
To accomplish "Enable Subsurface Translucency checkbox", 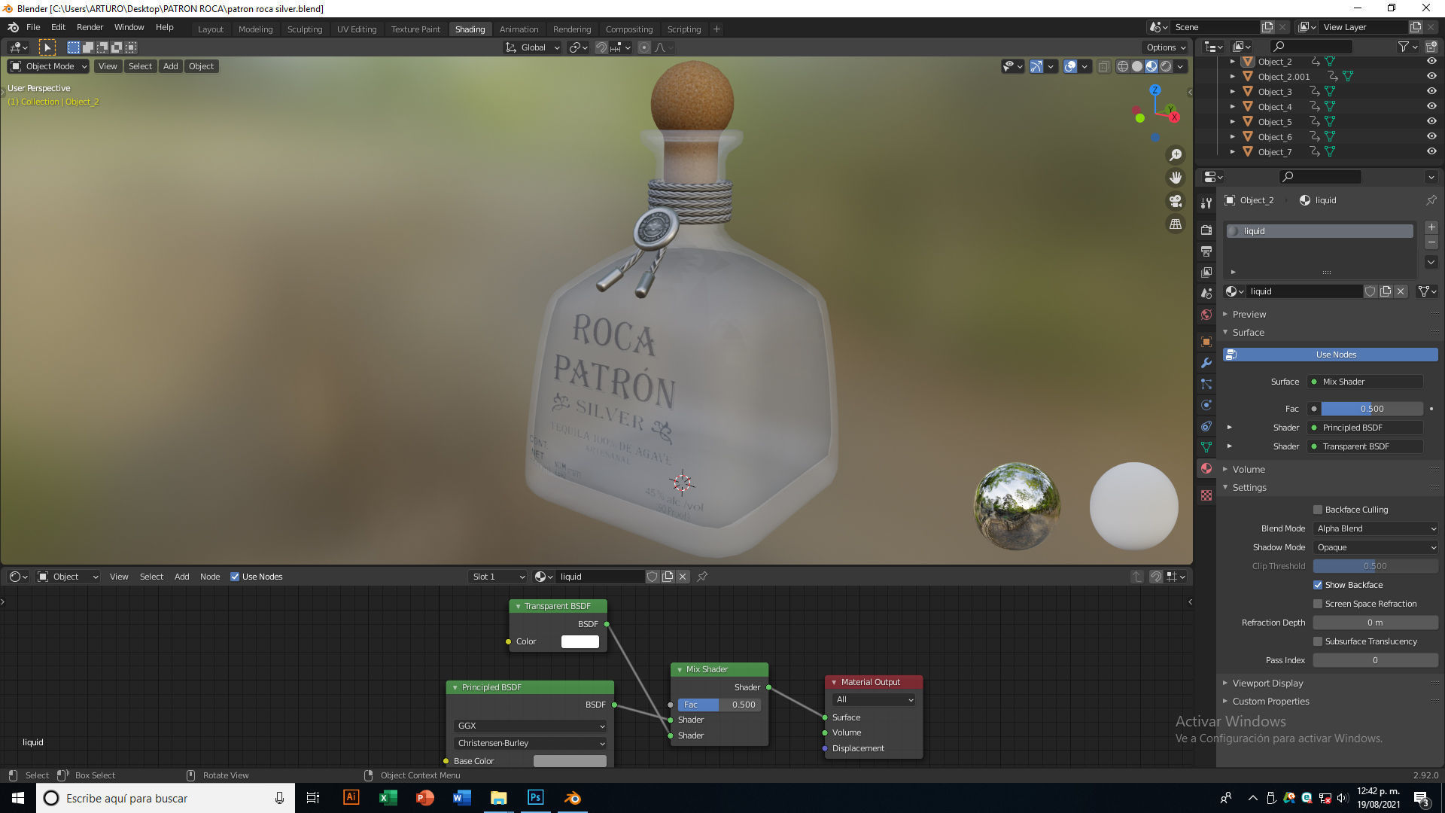I will pyautogui.click(x=1318, y=641).
